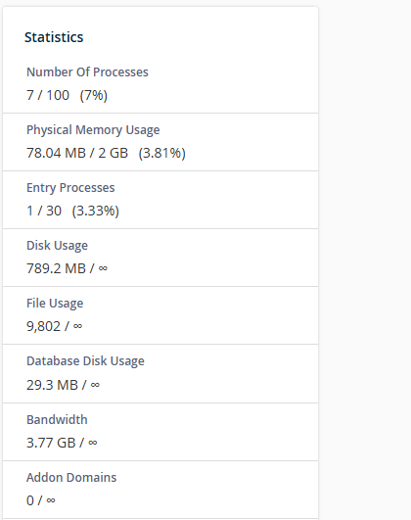The image size is (411, 520).
Task: Click the infinity symbol beside Disk Usage
Action: [103, 268]
